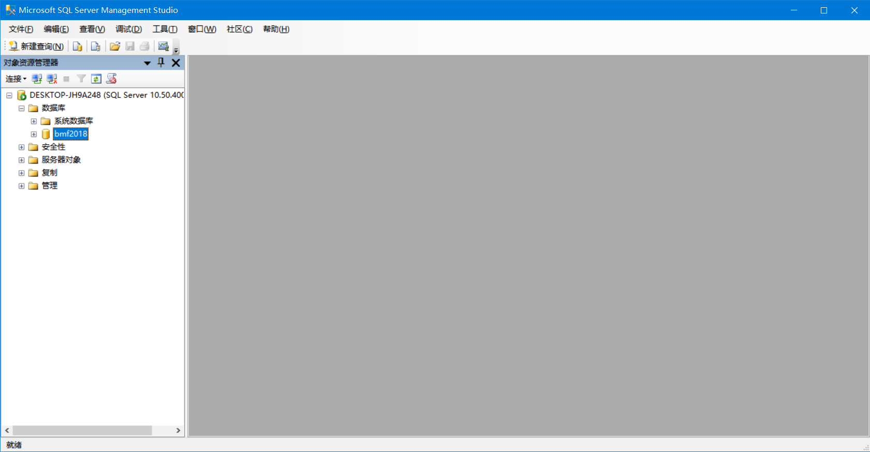The width and height of the screenshot is (870, 452).
Task: Refresh the Object Explorer tree
Action: pos(96,79)
